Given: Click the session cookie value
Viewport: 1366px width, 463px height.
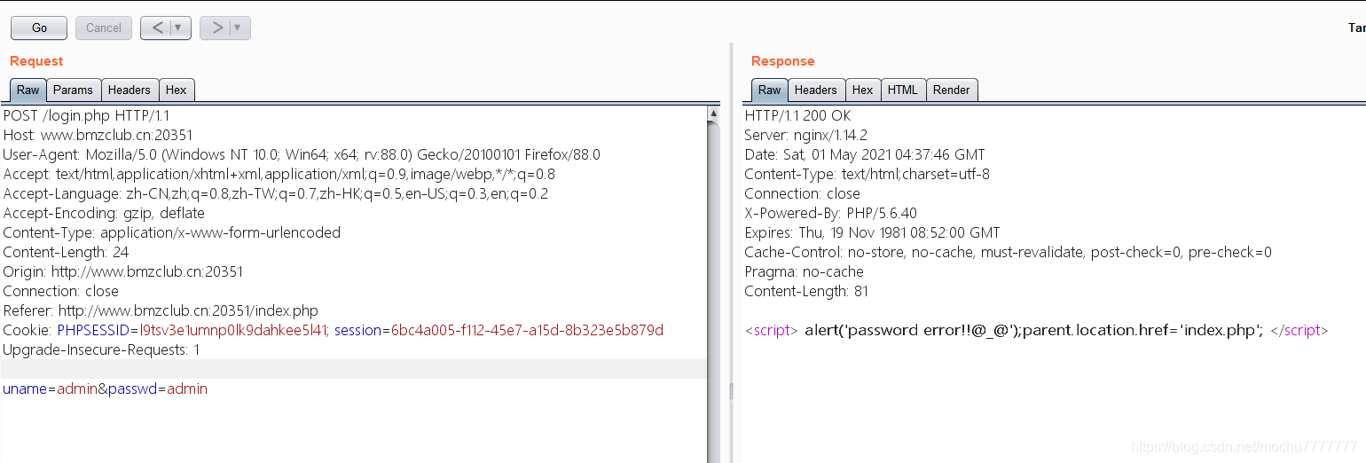Looking at the screenshot, I should point(527,330).
